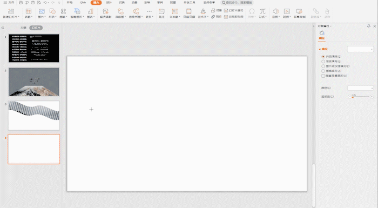Screen dimensions: 378x208
Task: Increase transparency with the plus button
Action: 372,97
